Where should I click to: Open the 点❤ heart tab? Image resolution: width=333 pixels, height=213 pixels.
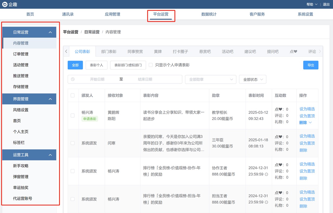coord(293,51)
